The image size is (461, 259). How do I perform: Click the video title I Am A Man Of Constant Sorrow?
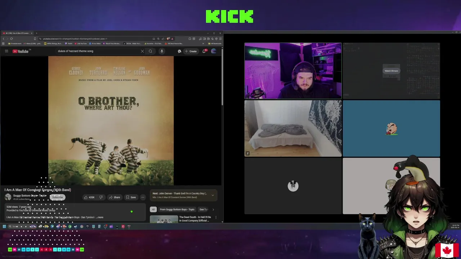coord(38,190)
